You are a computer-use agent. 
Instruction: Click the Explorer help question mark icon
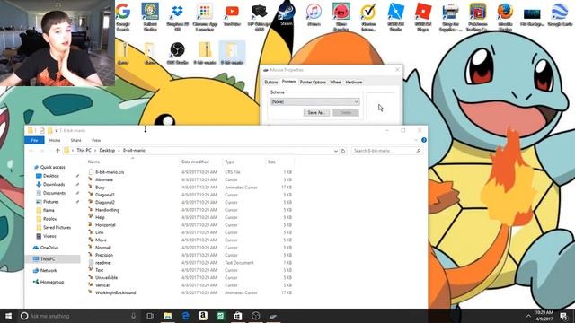pyautogui.click(x=424, y=140)
